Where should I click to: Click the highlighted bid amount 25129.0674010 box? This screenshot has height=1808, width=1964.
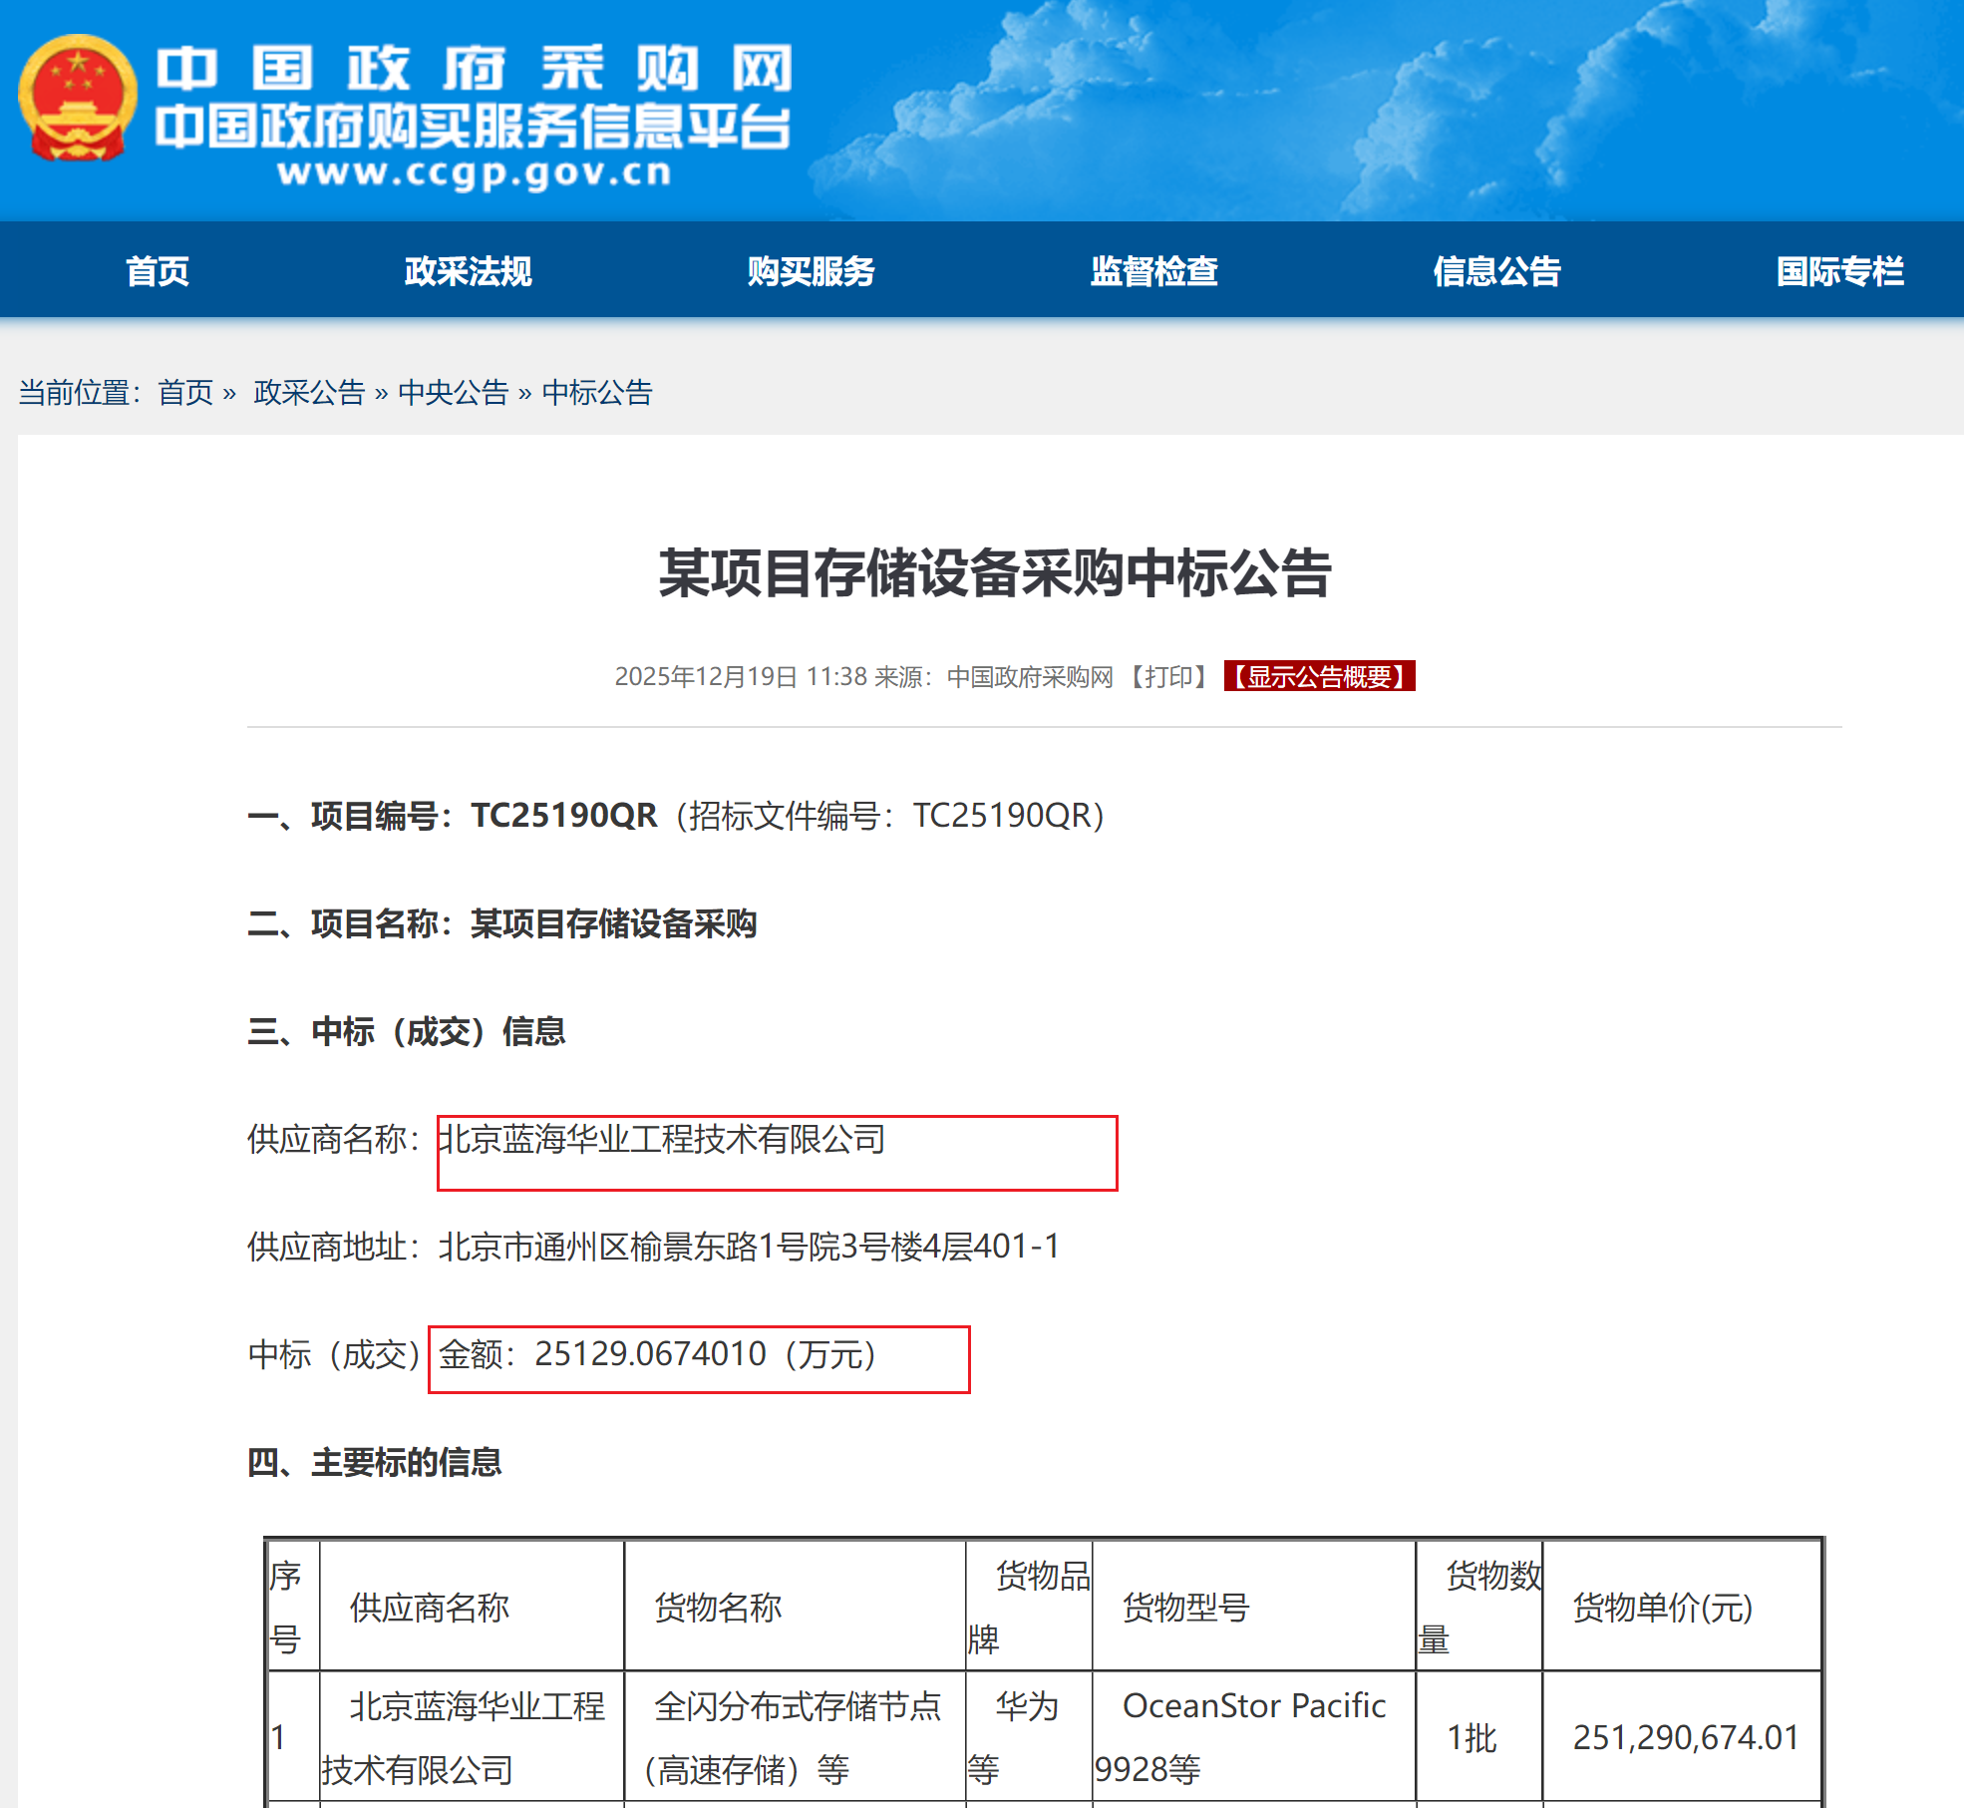(x=699, y=1358)
